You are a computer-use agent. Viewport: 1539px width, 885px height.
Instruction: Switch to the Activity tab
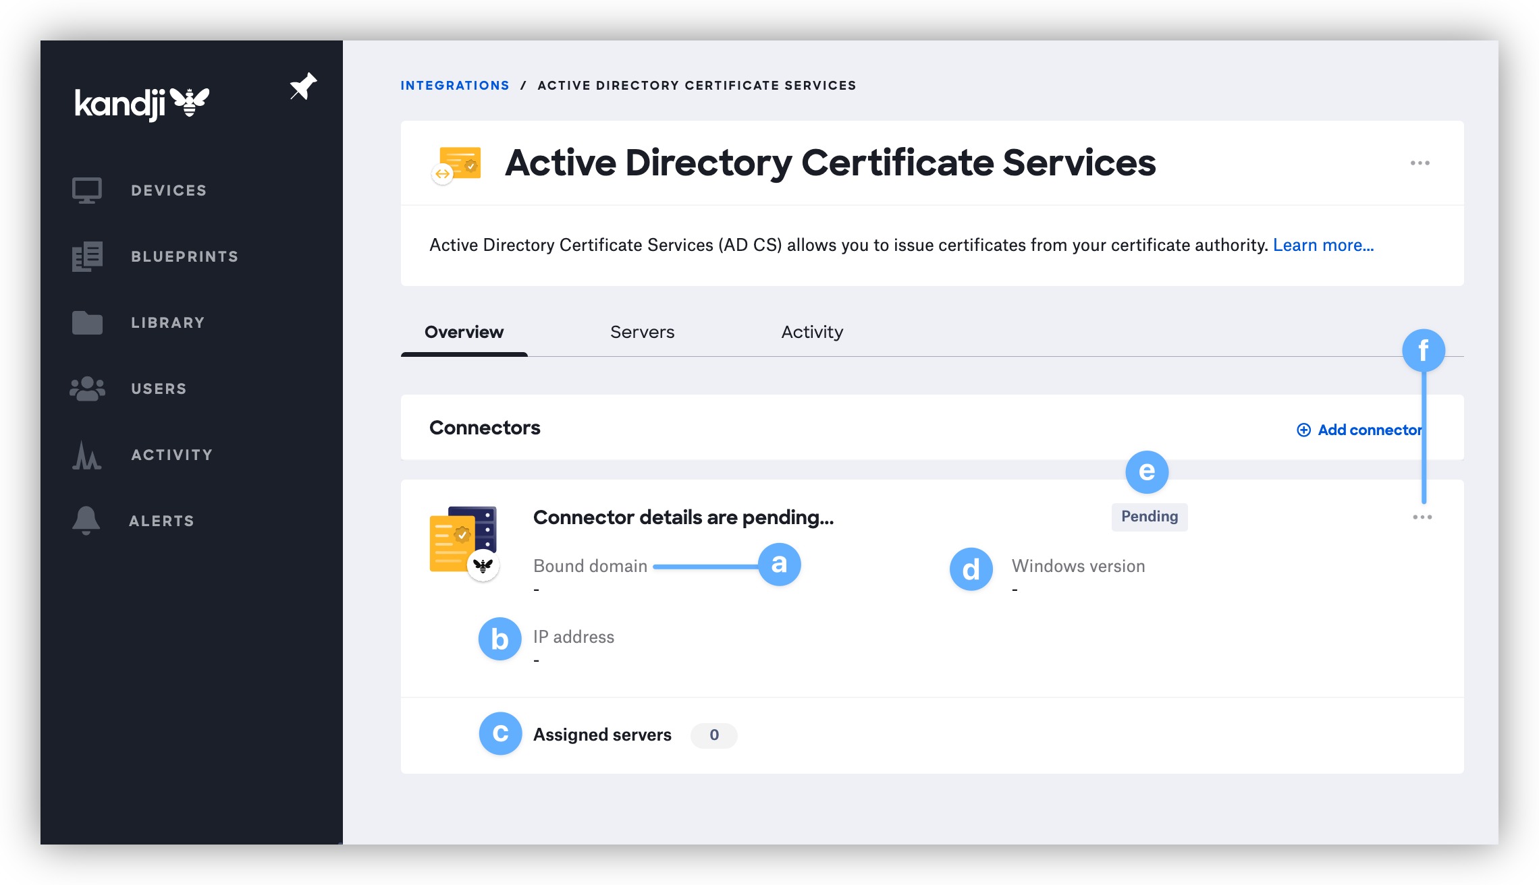[812, 332]
